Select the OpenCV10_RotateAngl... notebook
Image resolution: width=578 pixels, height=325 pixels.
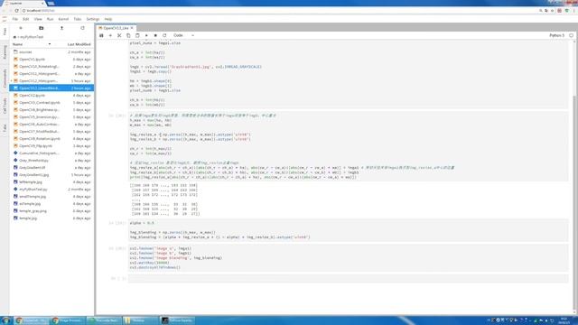point(51,66)
